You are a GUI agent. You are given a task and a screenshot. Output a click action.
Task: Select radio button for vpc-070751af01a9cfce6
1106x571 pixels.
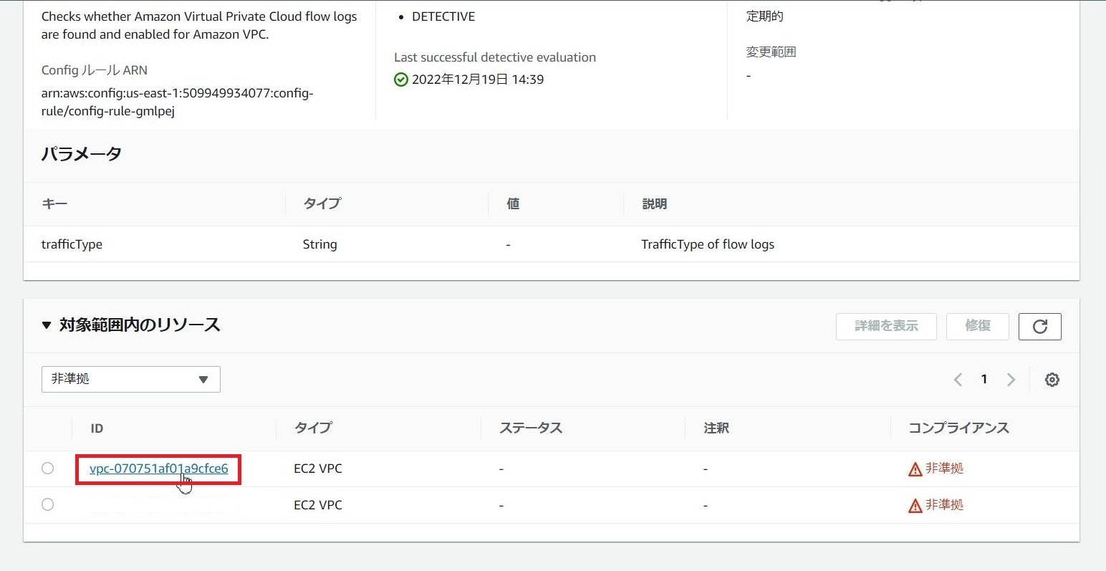pos(47,469)
